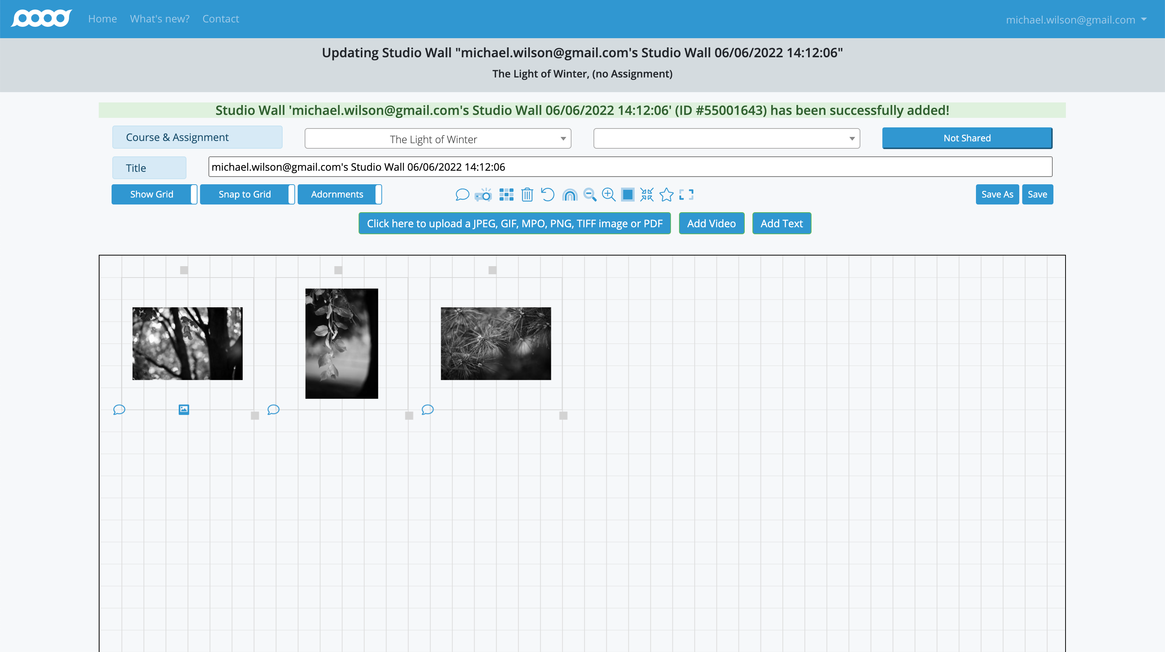Screen dimensions: 1165x652
Task: Open The Light of Winter course dropdown
Action: coord(438,138)
